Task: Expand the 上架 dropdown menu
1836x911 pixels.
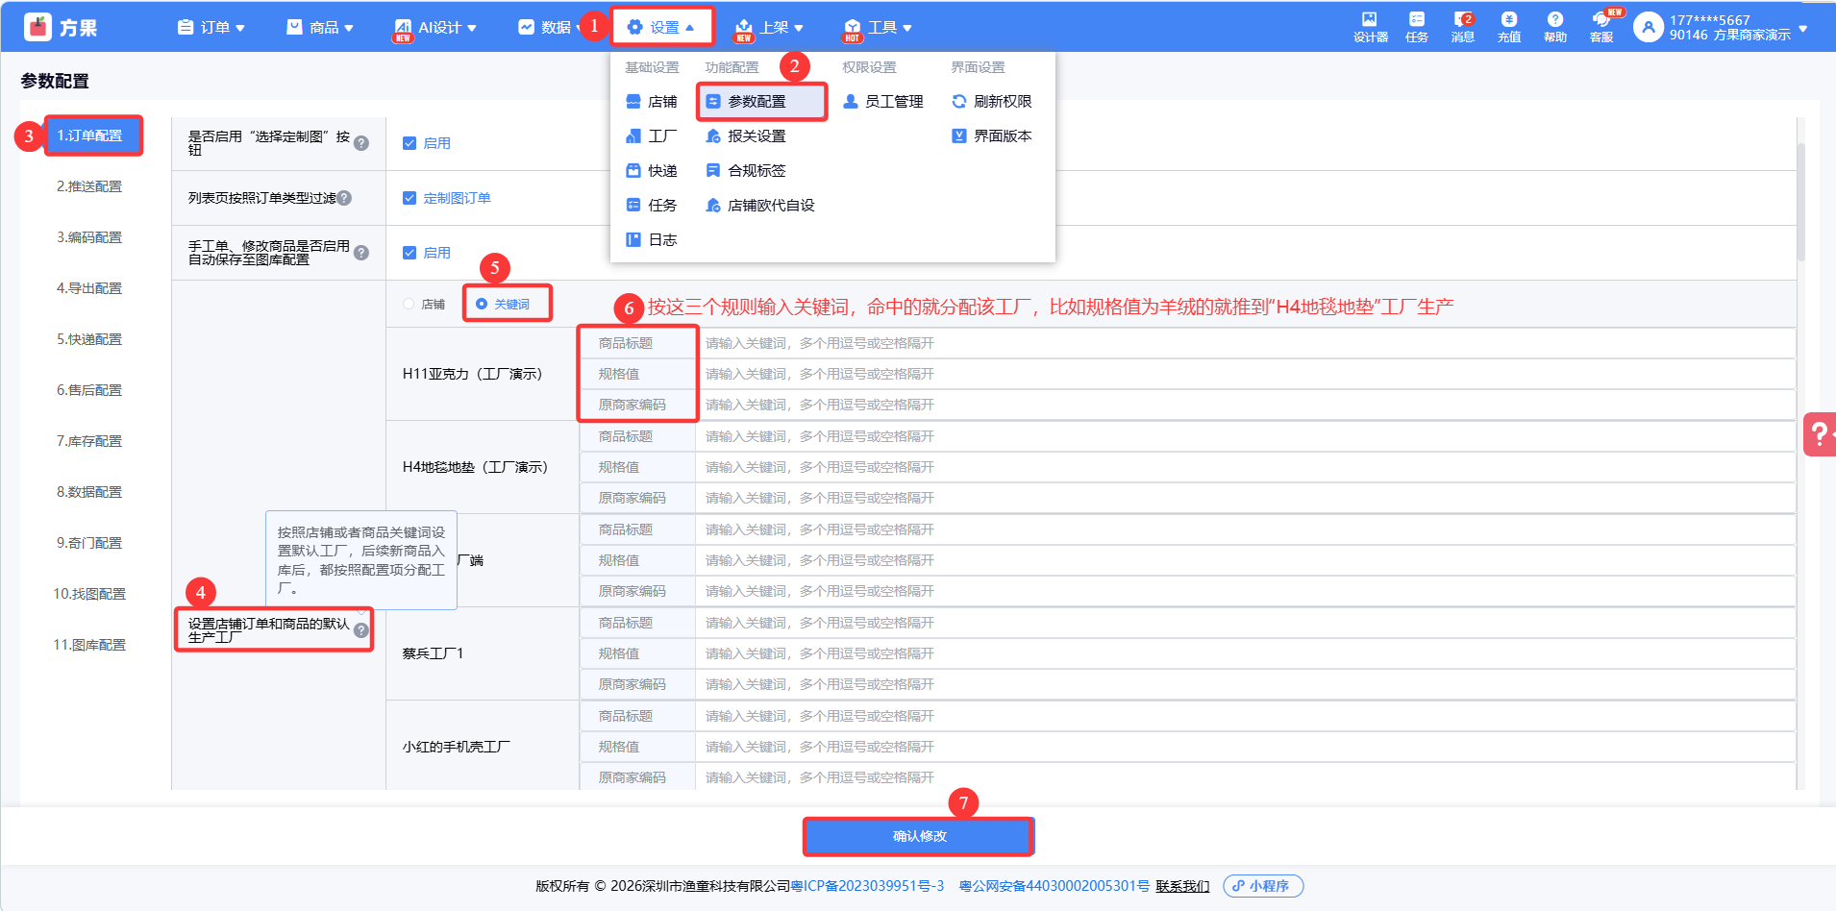Action: (x=769, y=28)
